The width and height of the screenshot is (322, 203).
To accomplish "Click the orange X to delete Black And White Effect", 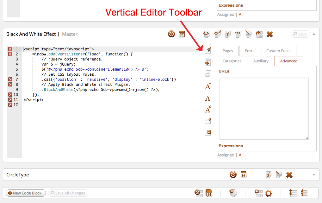I will pyautogui.click(x=269, y=34).
